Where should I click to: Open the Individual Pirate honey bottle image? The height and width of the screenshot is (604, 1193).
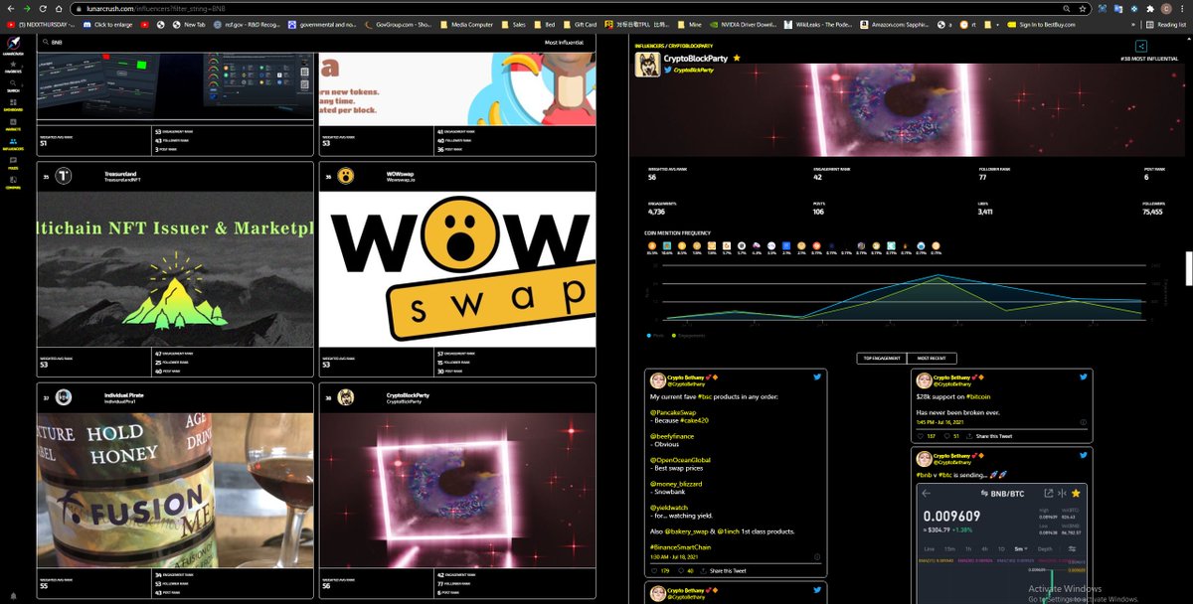coord(175,490)
